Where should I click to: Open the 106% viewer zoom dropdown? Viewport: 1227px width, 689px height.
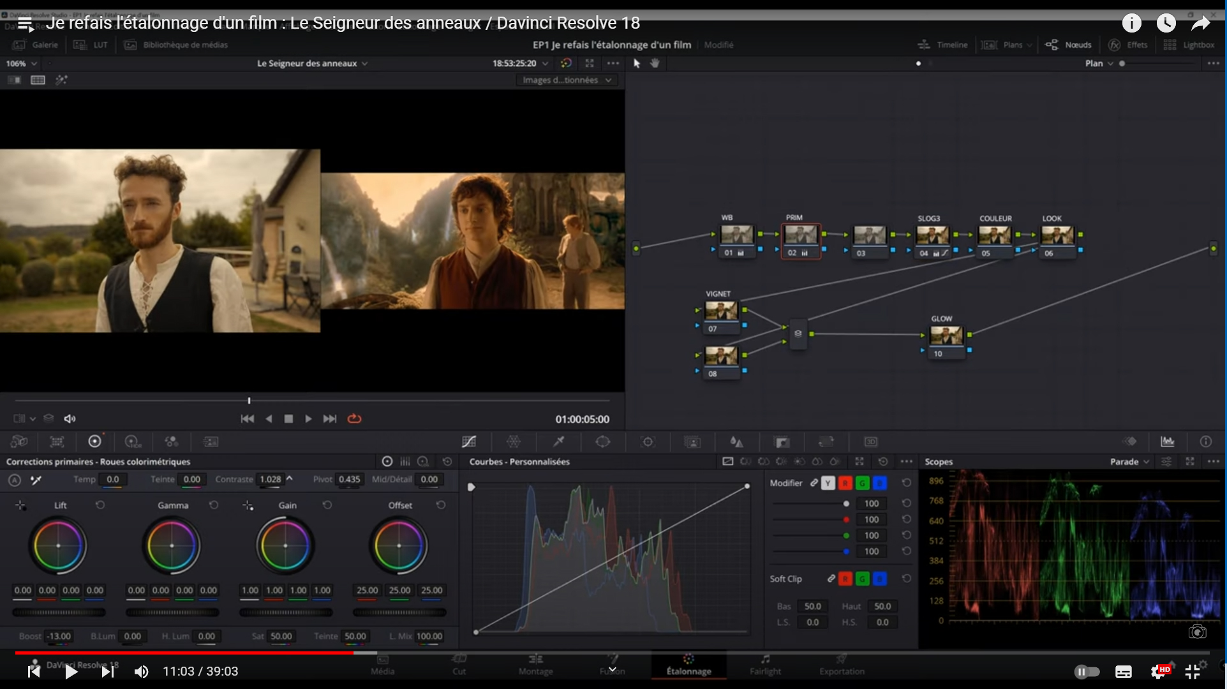[x=22, y=63]
